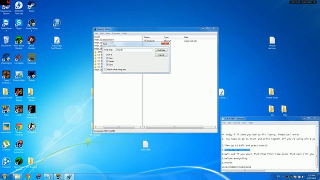
Task: Select HKEY_CLASSES_ROOT in registry tree
Action: (104, 40)
